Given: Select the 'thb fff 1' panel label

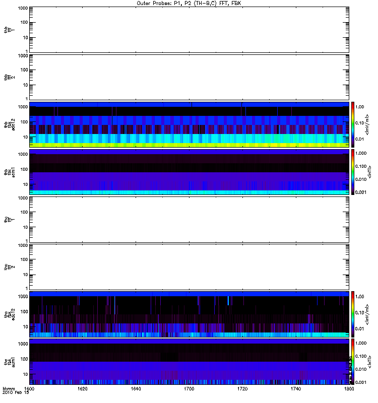Looking at the screenshot, I should pyautogui.click(x=9, y=30).
